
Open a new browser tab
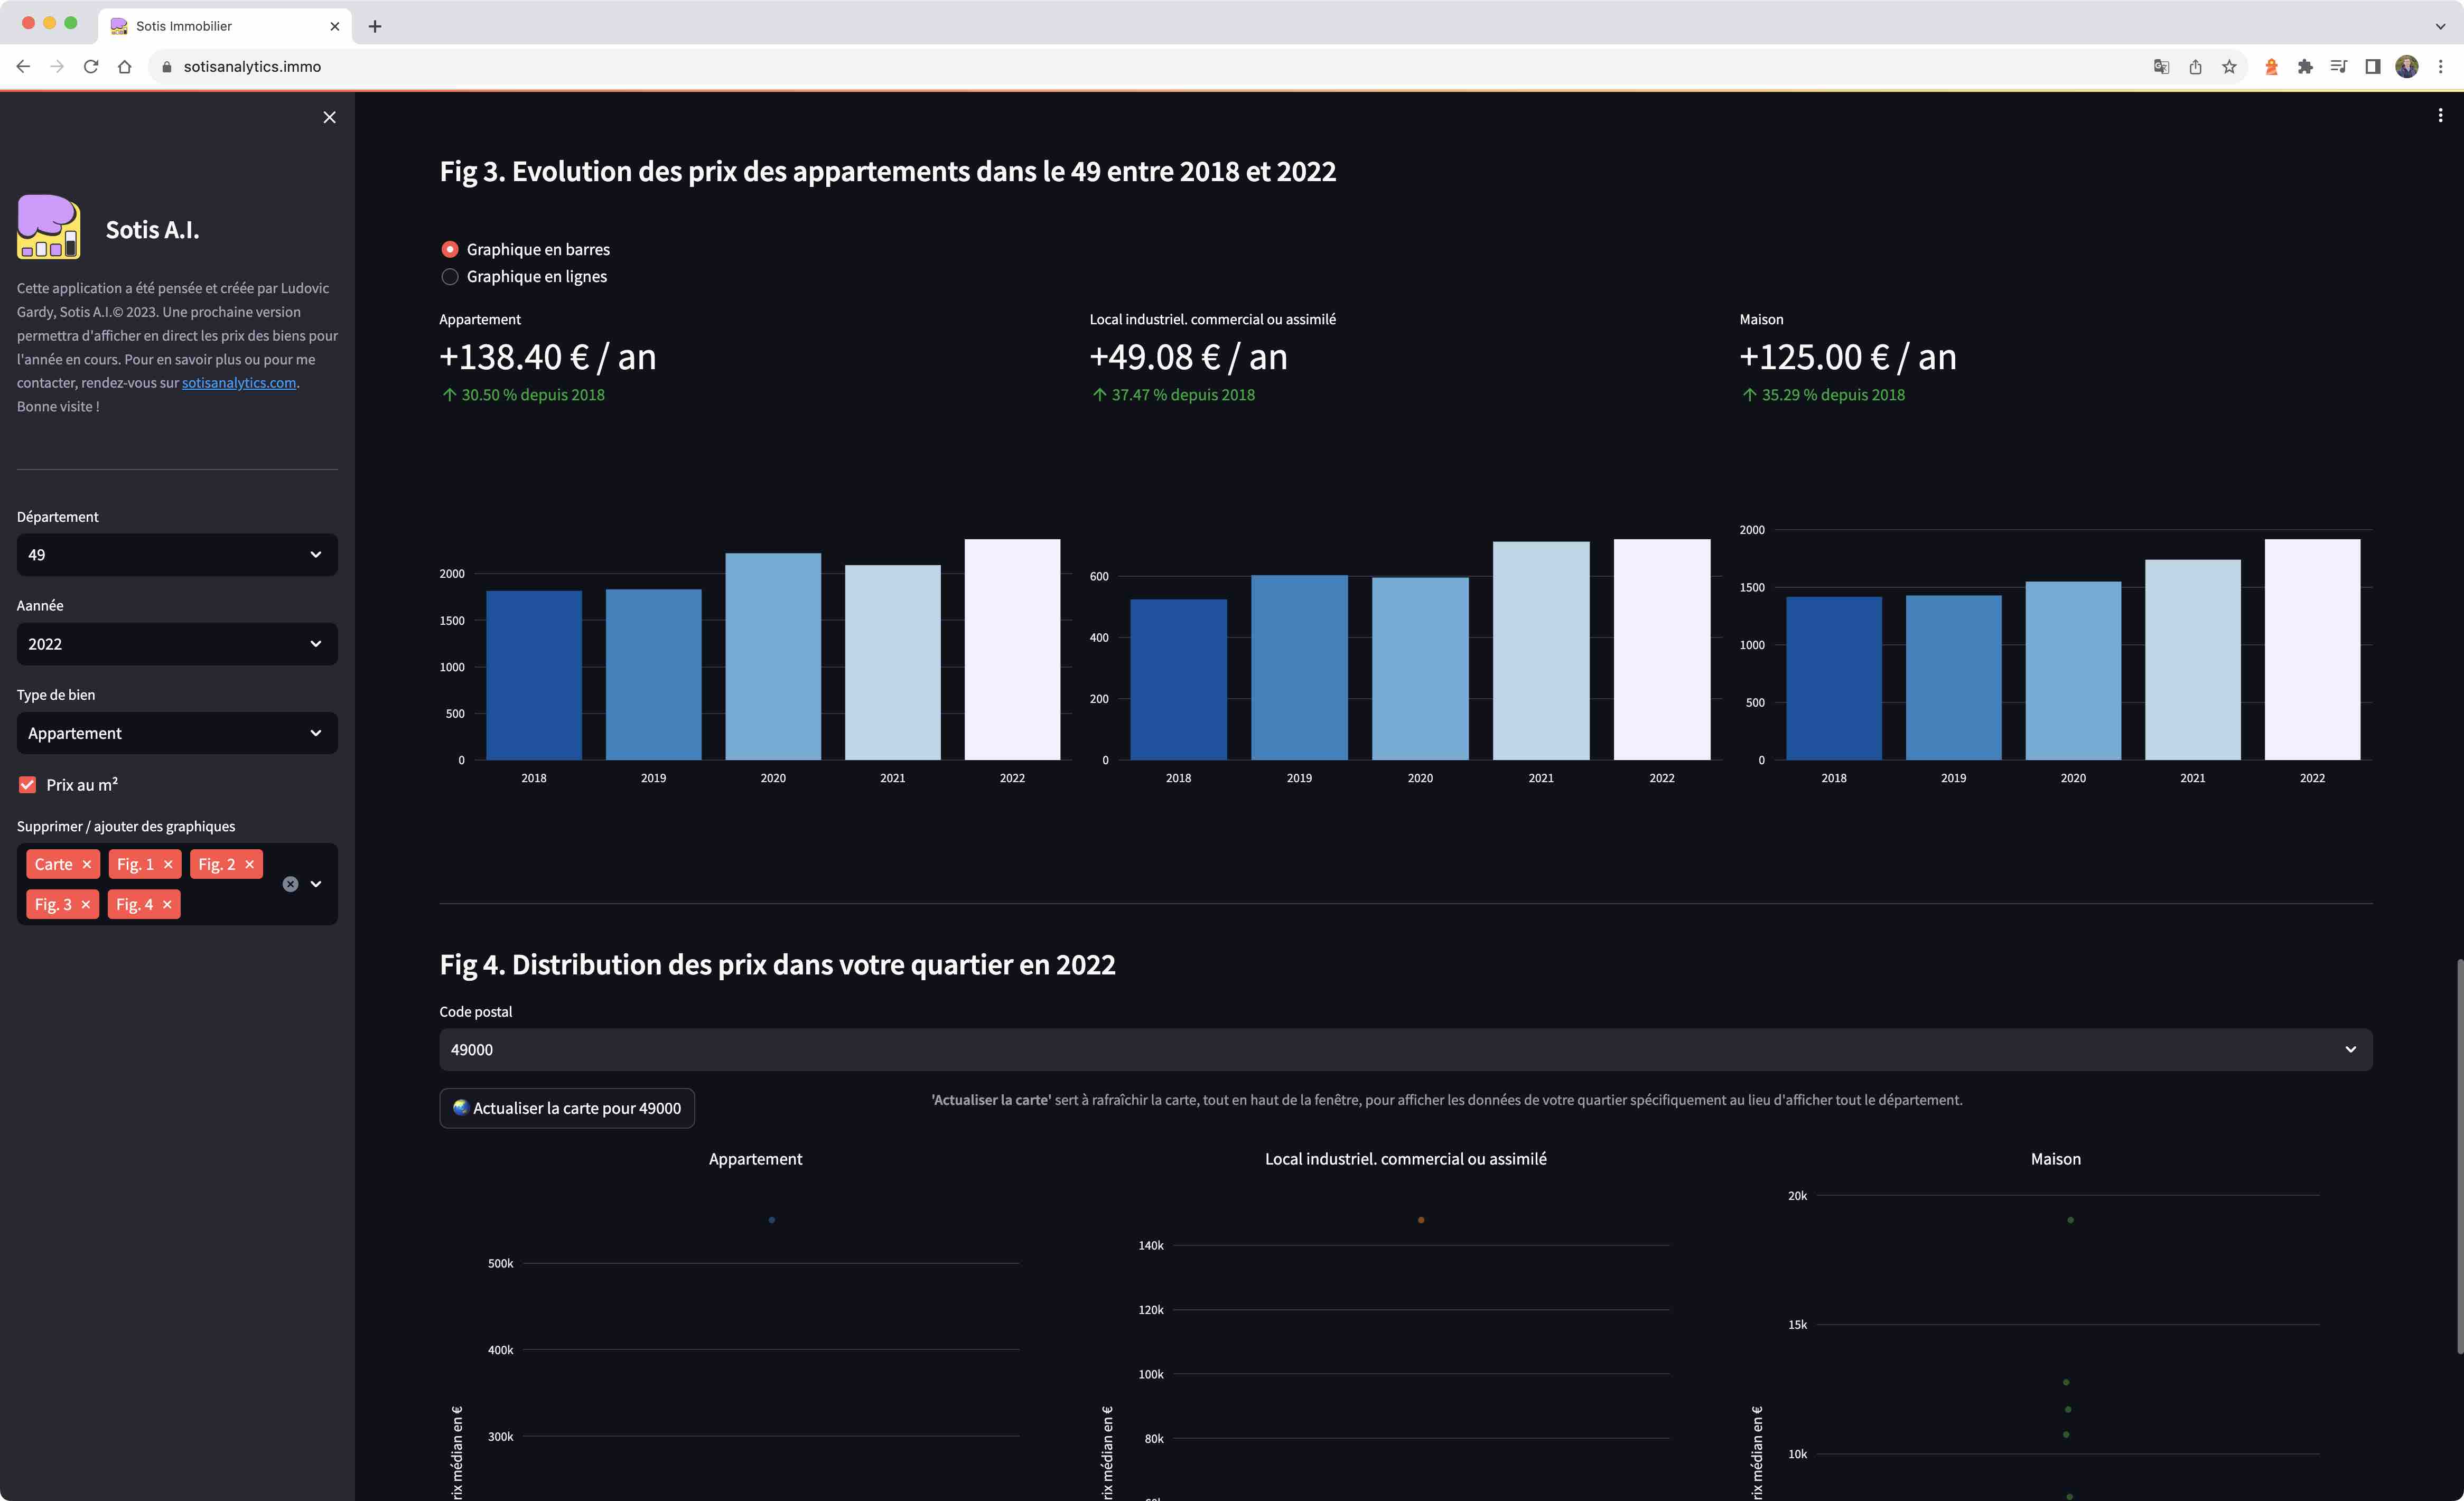375,26
